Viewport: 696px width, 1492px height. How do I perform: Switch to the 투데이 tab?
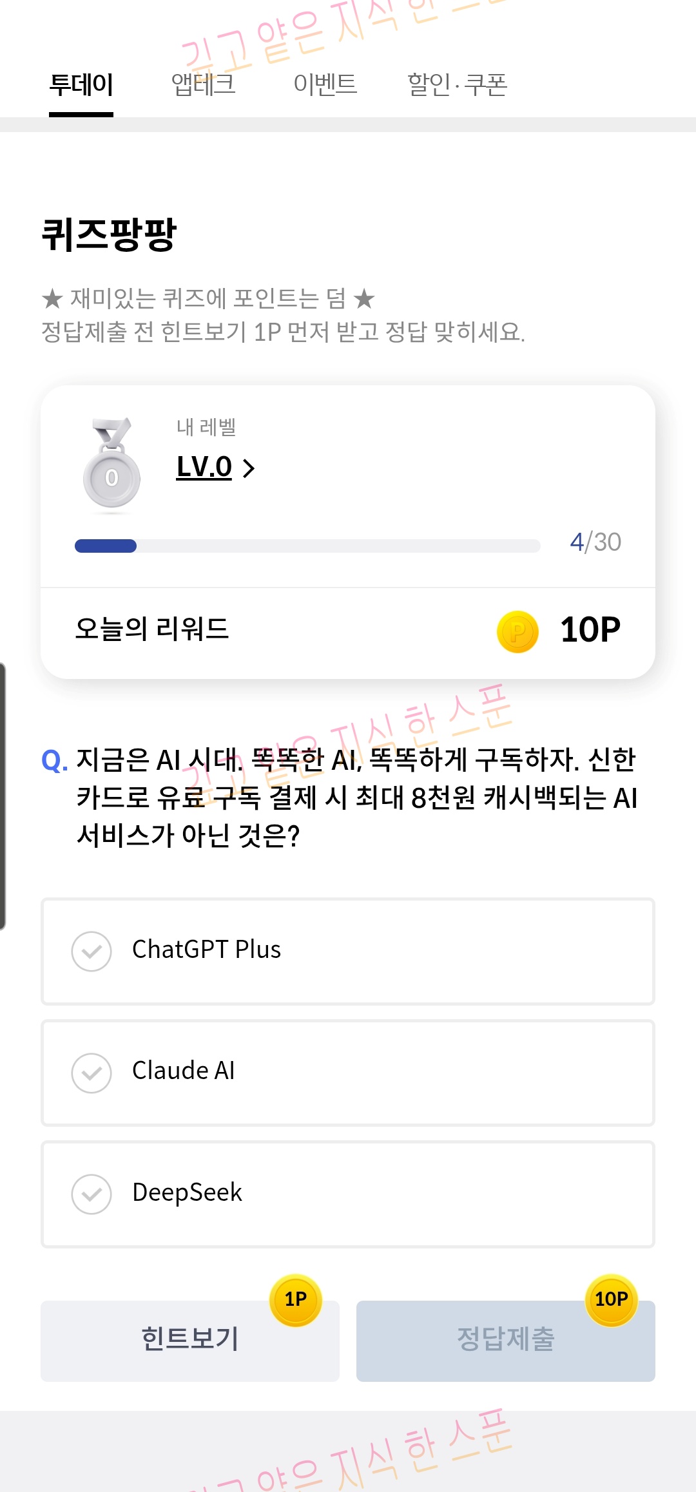[x=81, y=85]
